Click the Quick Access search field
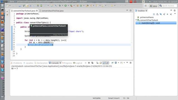The width and height of the screenshot is (178, 100). (168, 6)
